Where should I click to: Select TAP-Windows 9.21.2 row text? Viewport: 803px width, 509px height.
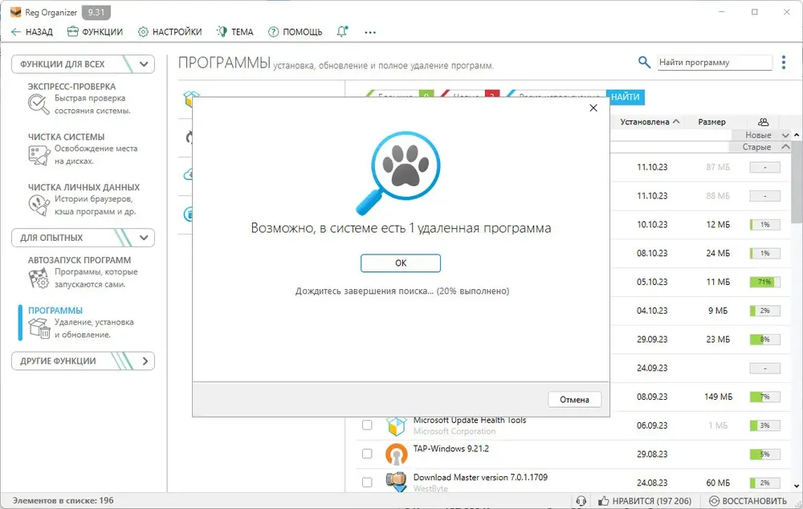(451, 449)
